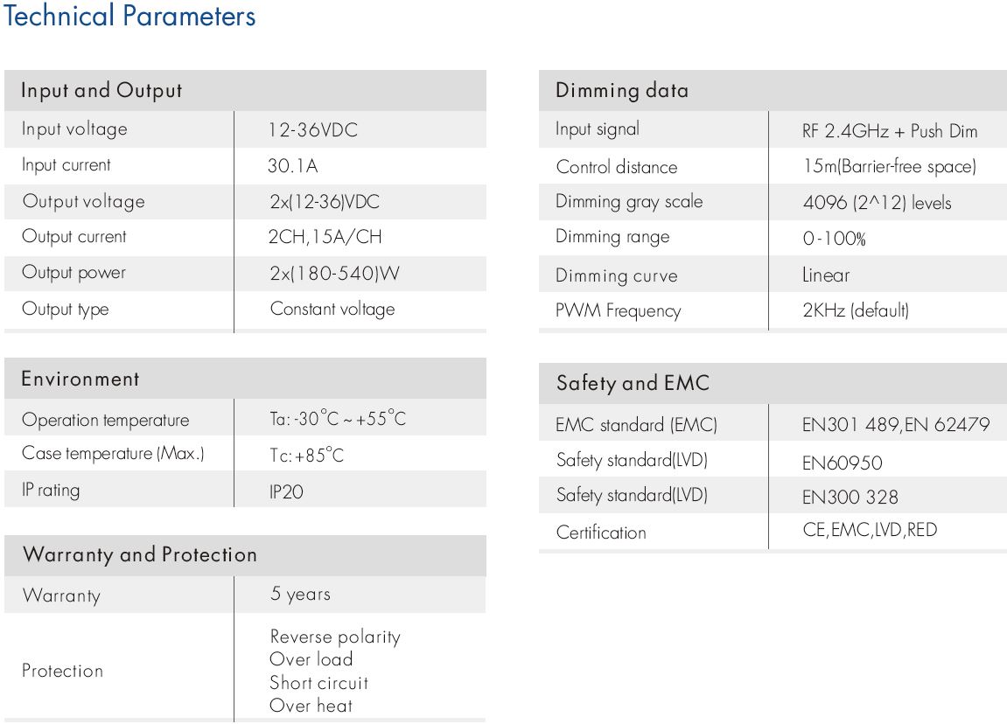This screenshot has width=1007, height=724.
Task: Select the IP20 rating value
Action: (286, 491)
